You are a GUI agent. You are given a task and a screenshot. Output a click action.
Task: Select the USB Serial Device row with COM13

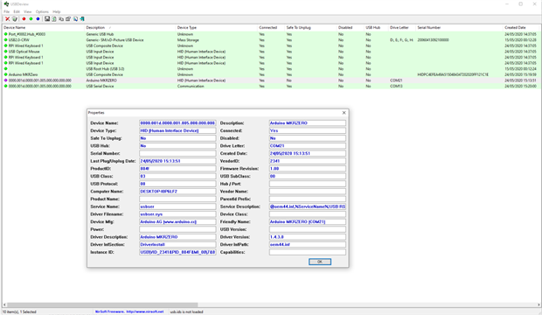(x=271, y=87)
